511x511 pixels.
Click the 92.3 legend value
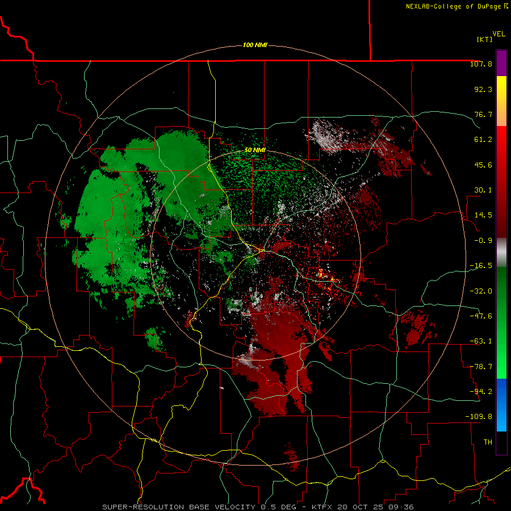[x=483, y=89]
